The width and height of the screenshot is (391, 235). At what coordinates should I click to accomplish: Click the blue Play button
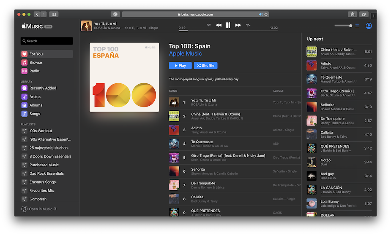coord(180,66)
